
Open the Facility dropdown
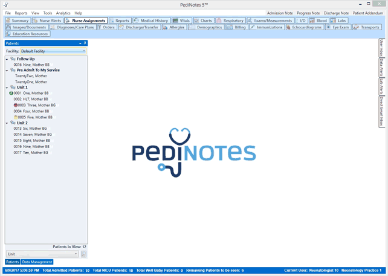point(53,51)
